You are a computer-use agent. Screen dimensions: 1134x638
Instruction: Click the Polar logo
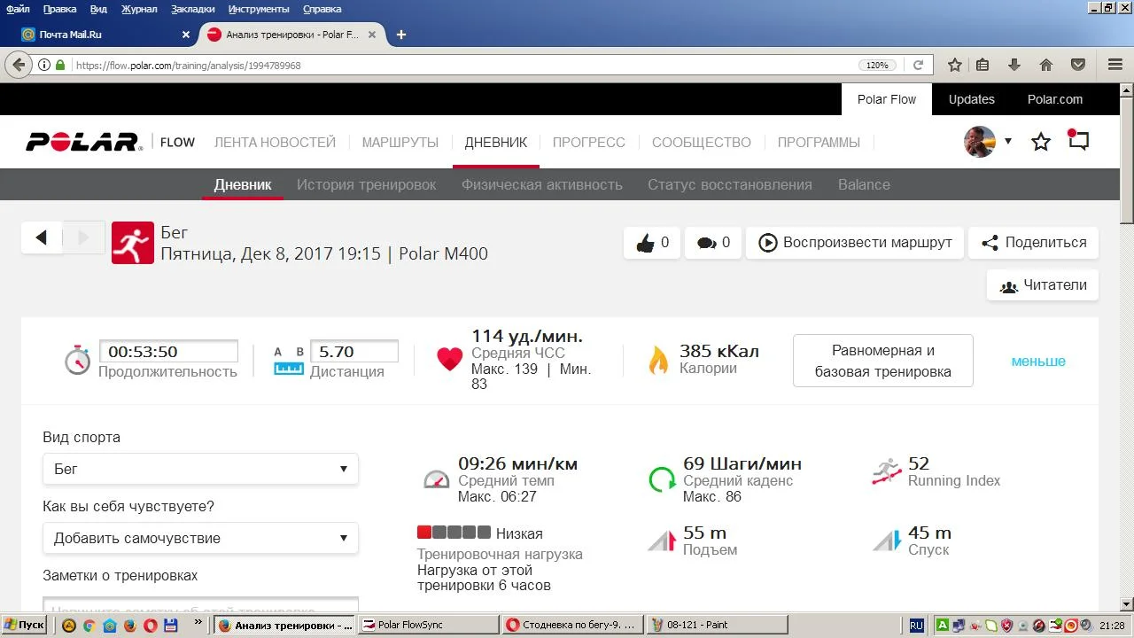tap(83, 142)
